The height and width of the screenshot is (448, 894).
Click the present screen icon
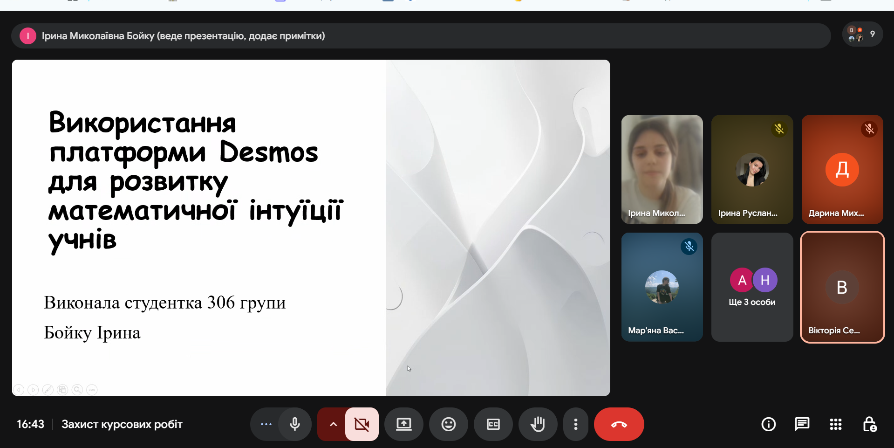(x=404, y=424)
